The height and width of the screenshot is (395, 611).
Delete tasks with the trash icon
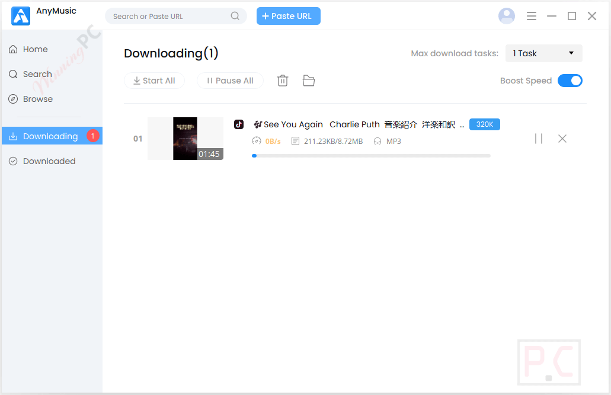point(283,81)
